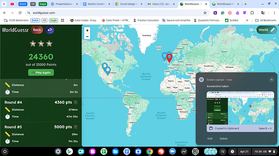Select the Round #4 result row
This screenshot has width=279, height=156.
[41, 110]
